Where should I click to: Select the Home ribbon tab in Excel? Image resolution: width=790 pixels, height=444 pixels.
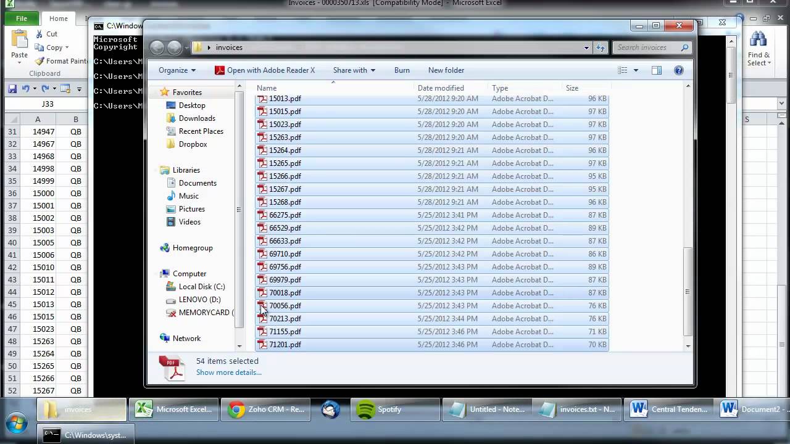pos(59,18)
